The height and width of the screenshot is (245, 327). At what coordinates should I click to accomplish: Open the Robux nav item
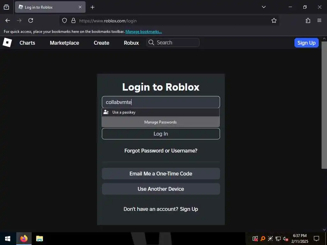(x=131, y=43)
